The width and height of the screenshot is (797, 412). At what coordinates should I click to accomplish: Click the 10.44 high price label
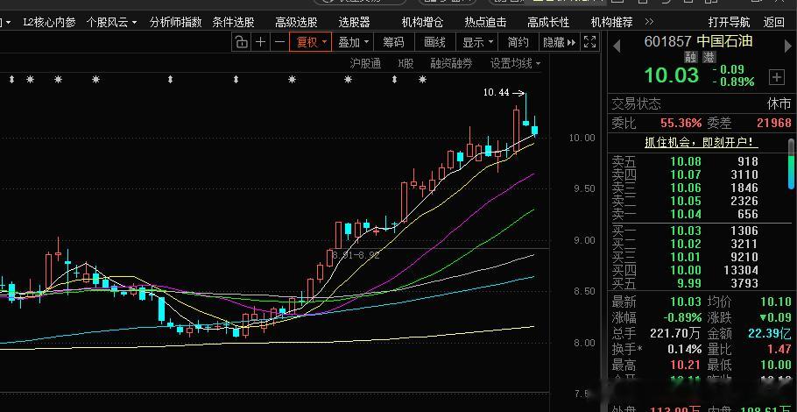click(496, 93)
